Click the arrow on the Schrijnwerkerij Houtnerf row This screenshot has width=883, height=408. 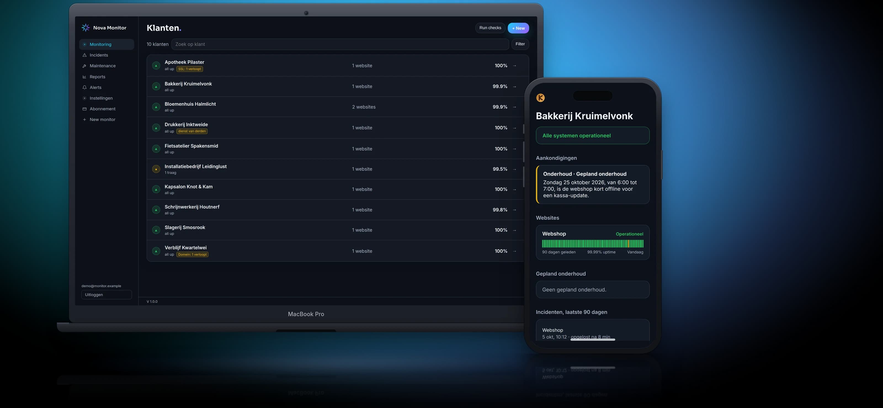tap(515, 210)
